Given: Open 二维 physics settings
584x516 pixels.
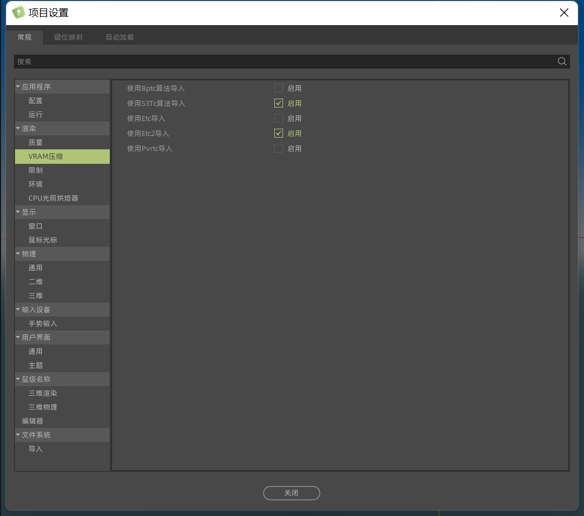Looking at the screenshot, I should coord(62,281).
